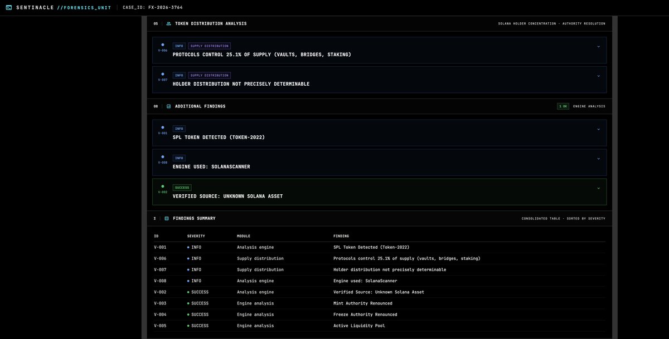Click V-004 in the summary table

(x=160, y=315)
